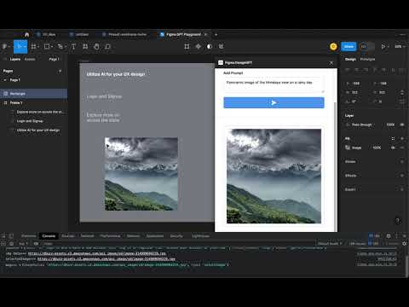
Task: Click the Present play icon
Action: coord(383,46)
